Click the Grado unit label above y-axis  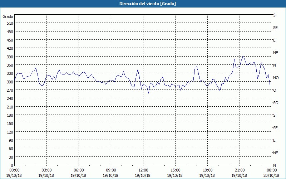coord(8,16)
